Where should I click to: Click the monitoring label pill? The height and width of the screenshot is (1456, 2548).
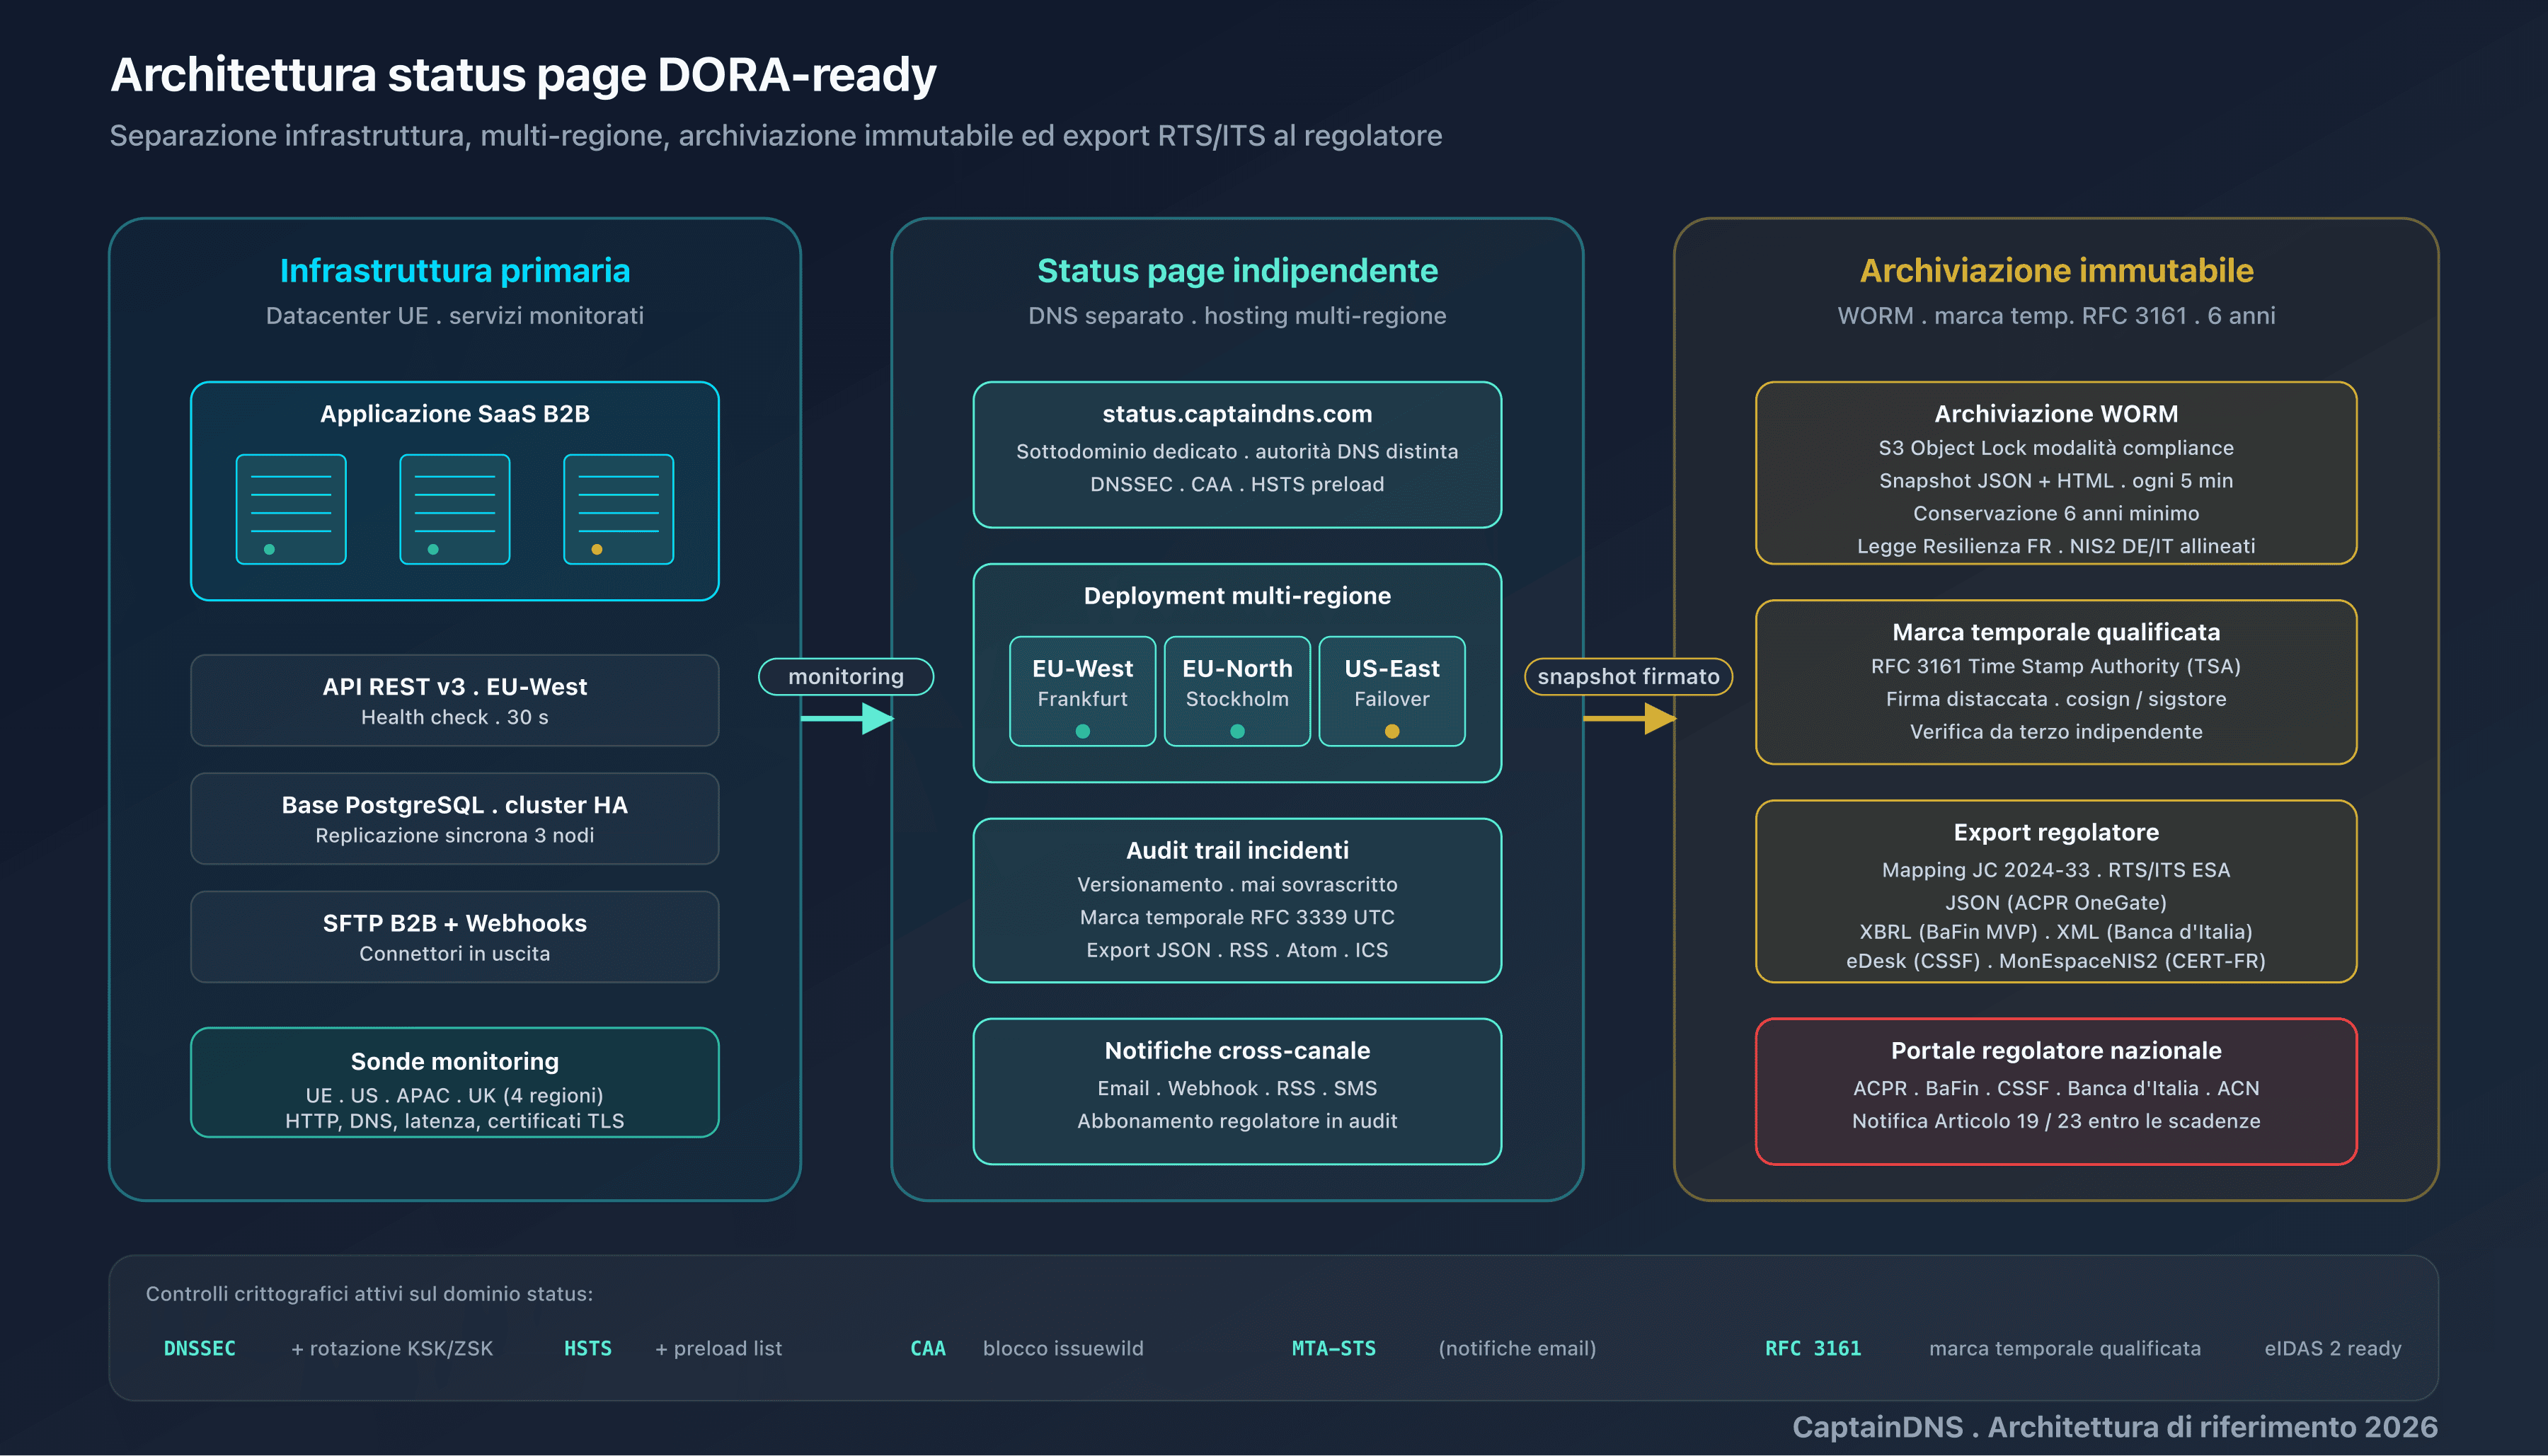coord(847,676)
